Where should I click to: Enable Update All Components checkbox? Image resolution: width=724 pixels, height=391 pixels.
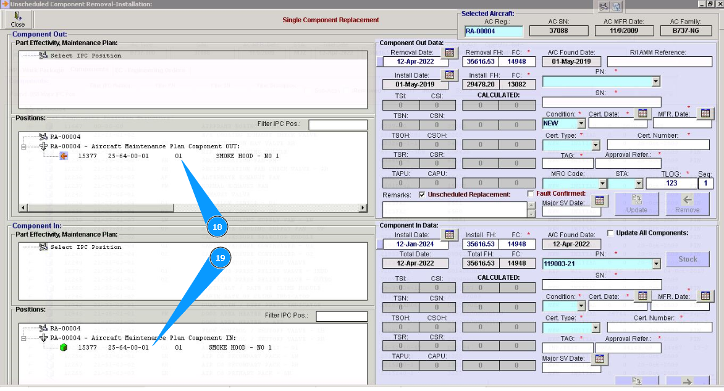(x=610, y=233)
